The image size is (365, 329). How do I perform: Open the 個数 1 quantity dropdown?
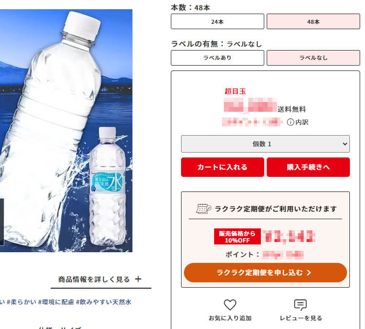click(265, 144)
